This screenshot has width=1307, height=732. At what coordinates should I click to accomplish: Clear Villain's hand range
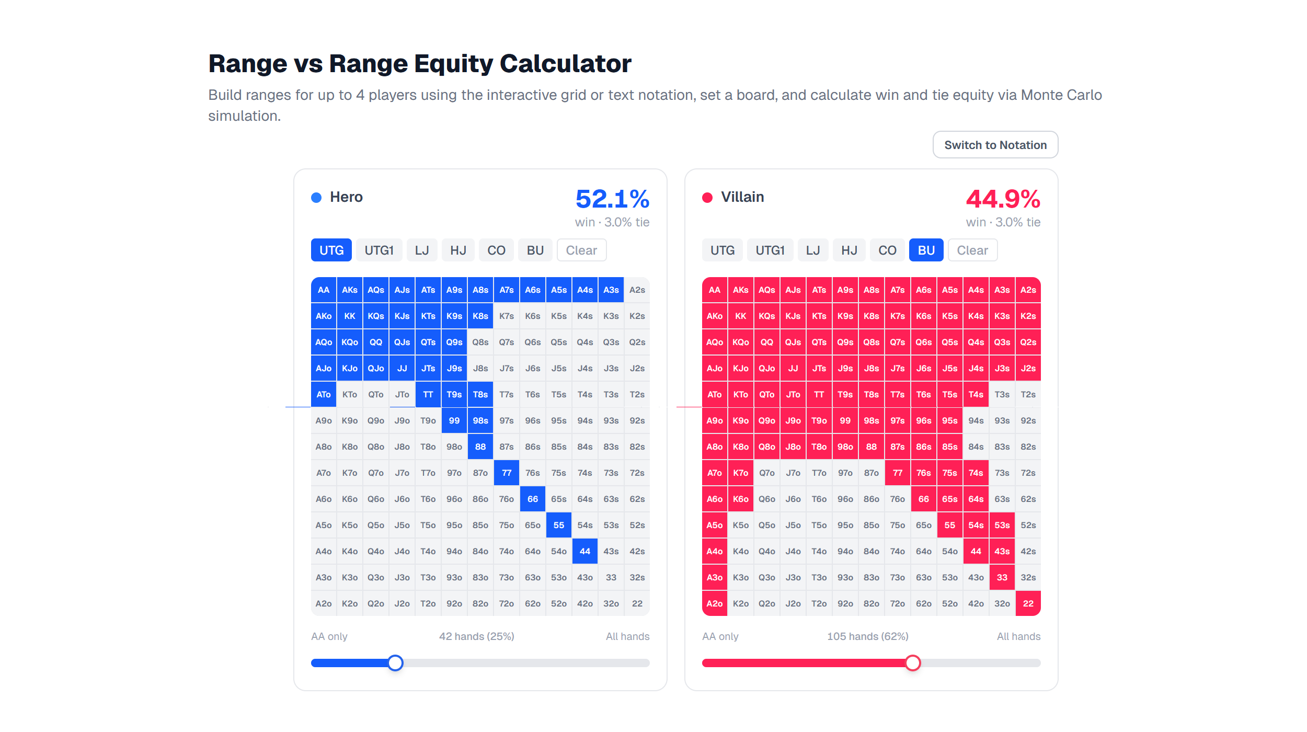tap(972, 250)
